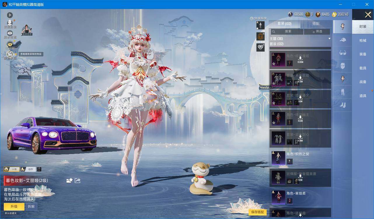Toggle the 入场 entrance emote option

pyautogui.click(x=11, y=169)
